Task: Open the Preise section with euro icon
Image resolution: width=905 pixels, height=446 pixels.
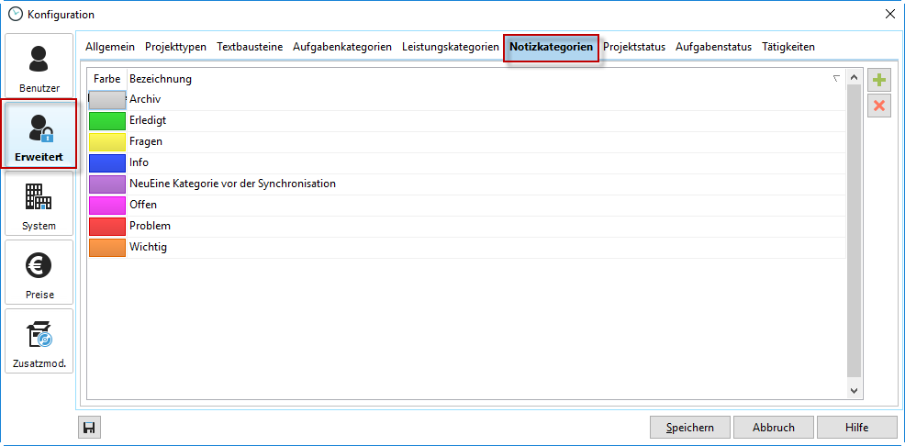Action: pos(39,273)
